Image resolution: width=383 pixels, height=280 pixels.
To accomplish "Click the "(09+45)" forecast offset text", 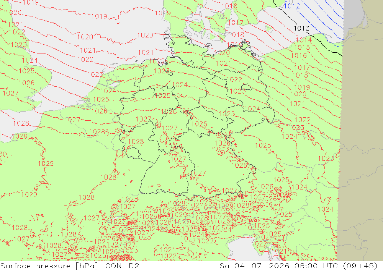I will [x=360, y=266].
